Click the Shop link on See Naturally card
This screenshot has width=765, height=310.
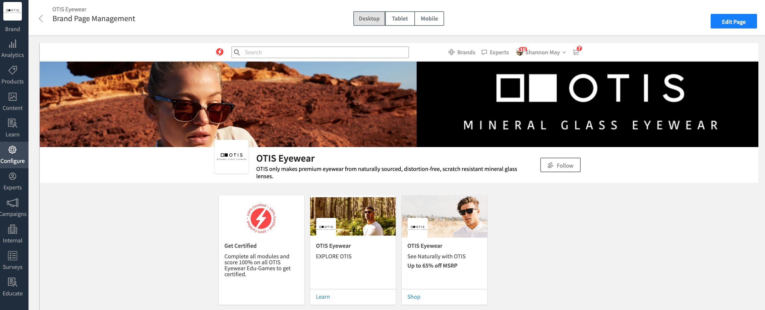414,297
